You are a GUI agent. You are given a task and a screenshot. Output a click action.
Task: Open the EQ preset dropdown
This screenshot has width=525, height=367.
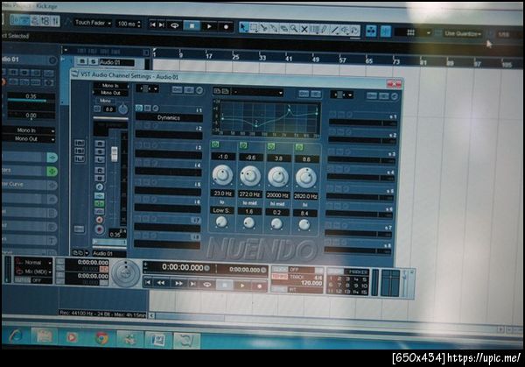tap(258, 92)
